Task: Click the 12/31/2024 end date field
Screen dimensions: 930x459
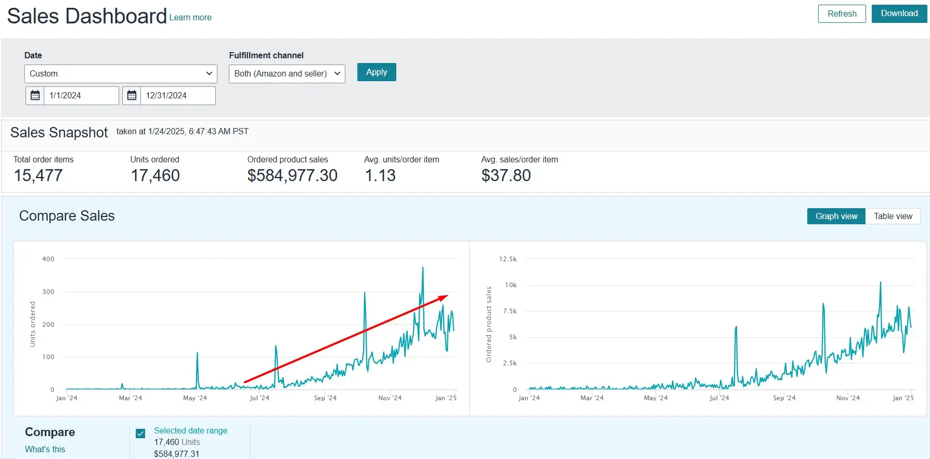Action: click(x=178, y=96)
